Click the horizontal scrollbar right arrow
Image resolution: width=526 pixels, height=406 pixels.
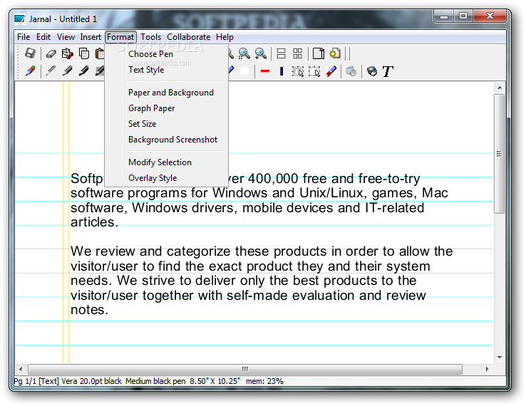[487, 369]
